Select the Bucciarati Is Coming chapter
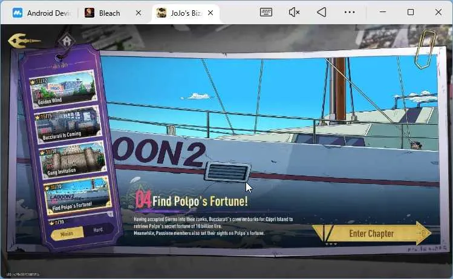453x279 pixels. tap(68, 124)
